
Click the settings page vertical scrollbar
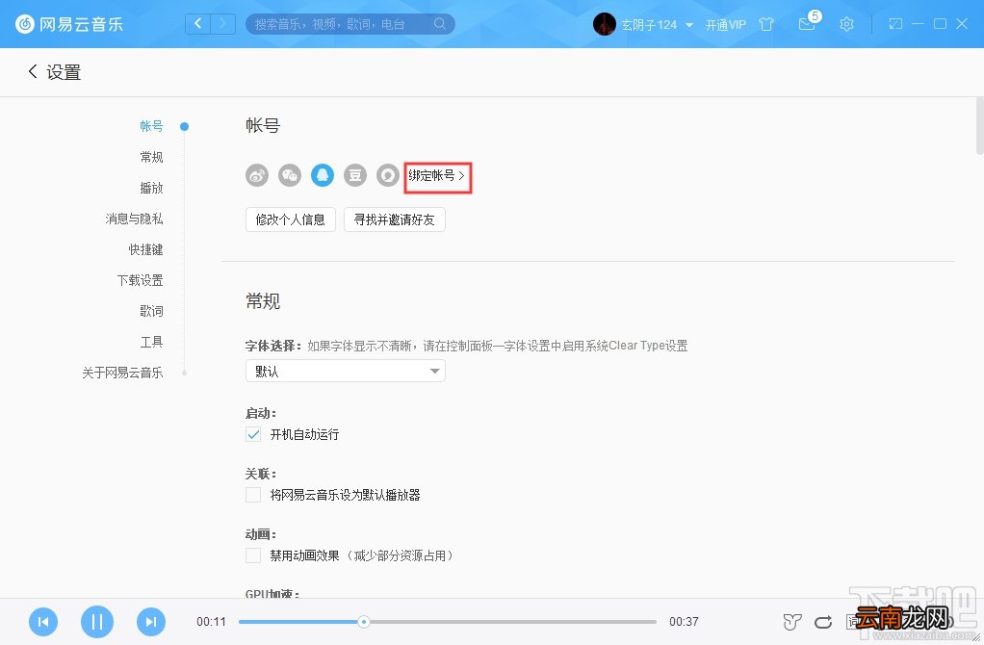pyautogui.click(x=979, y=125)
